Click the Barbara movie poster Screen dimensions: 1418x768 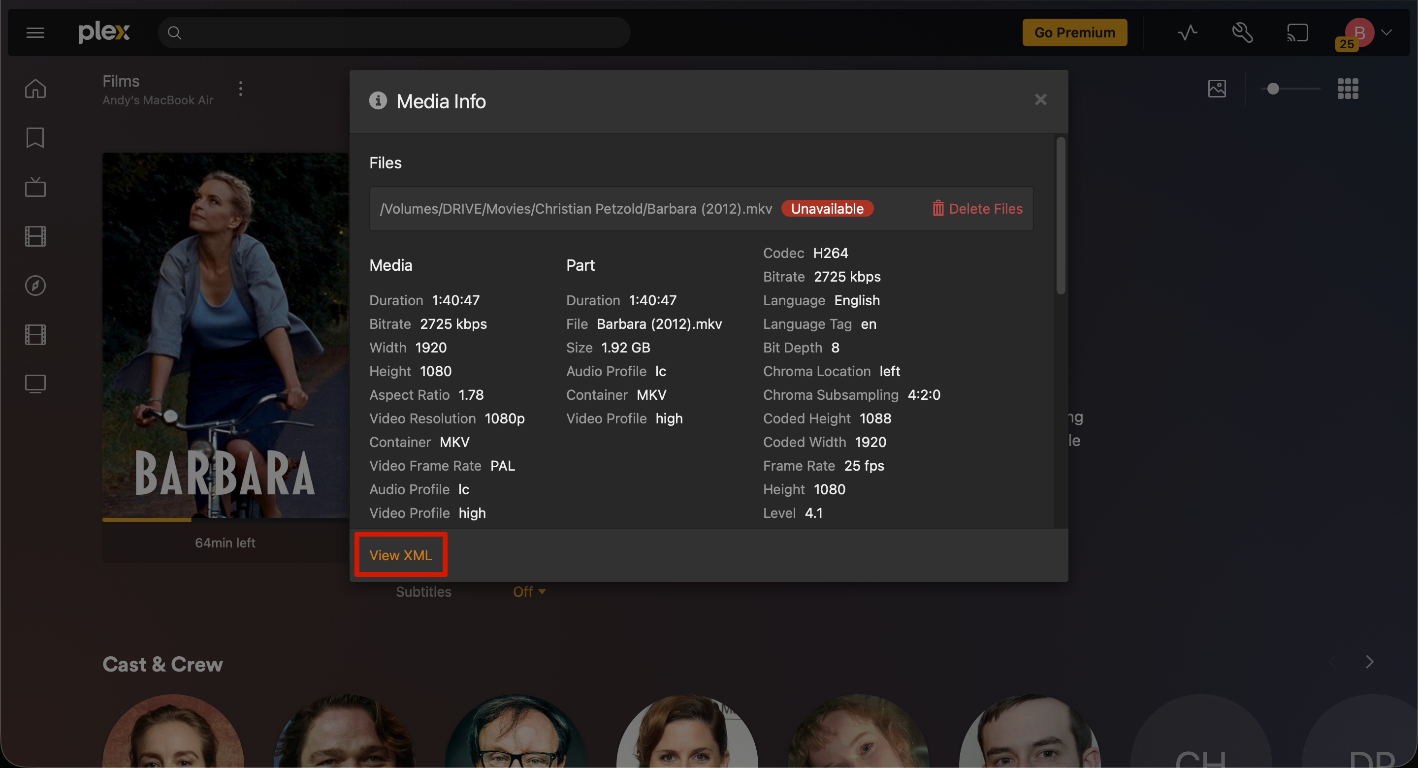click(226, 335)
